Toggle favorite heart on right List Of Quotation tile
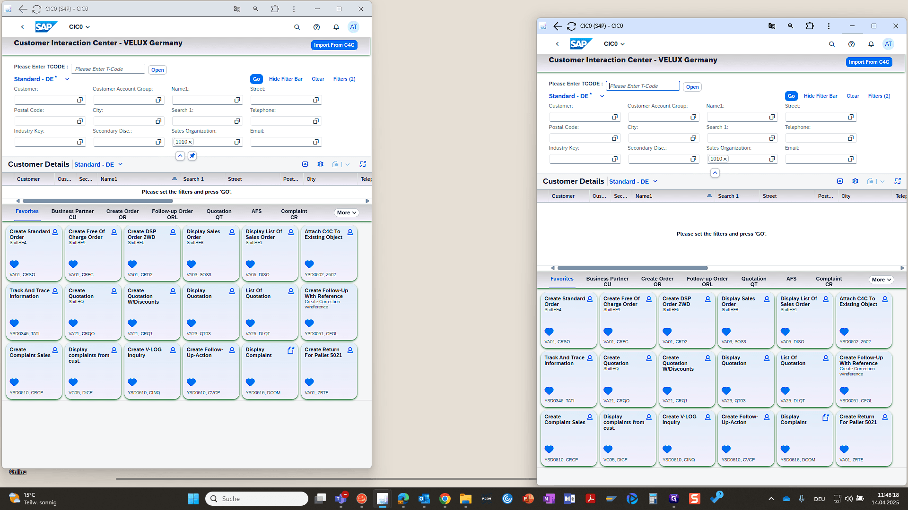 [785, 391]
